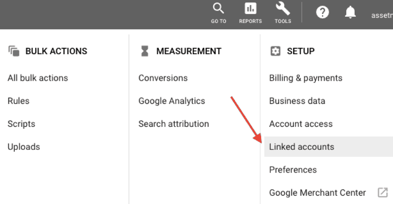Select Business data under Setup

pyautogui.click(x=297, y=101)
